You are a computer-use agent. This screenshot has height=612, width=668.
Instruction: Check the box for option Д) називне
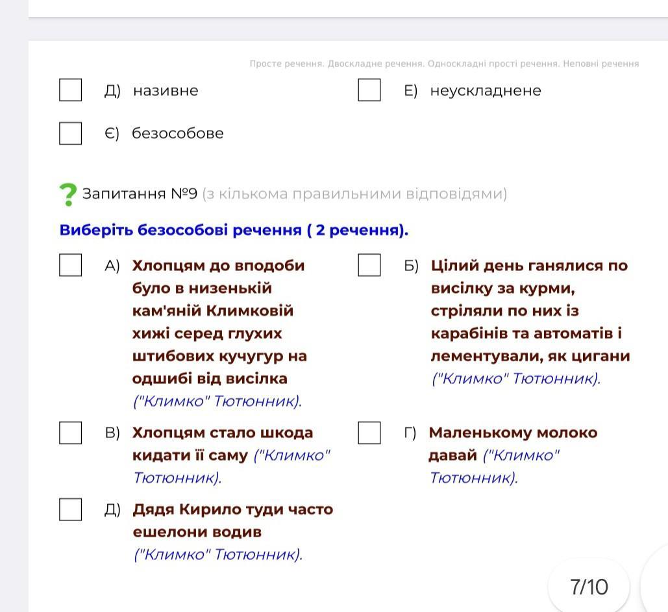click(70, 90)
